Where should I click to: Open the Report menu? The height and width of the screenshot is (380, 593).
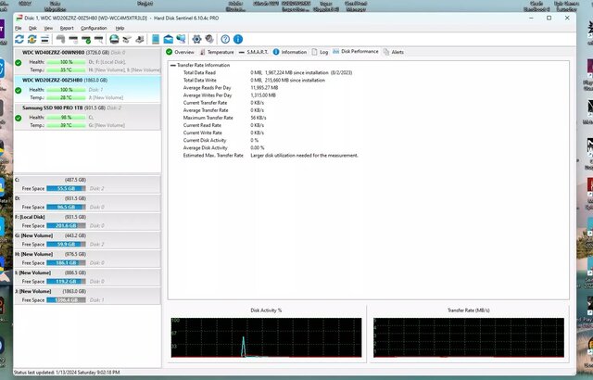[x=67, y=28]
